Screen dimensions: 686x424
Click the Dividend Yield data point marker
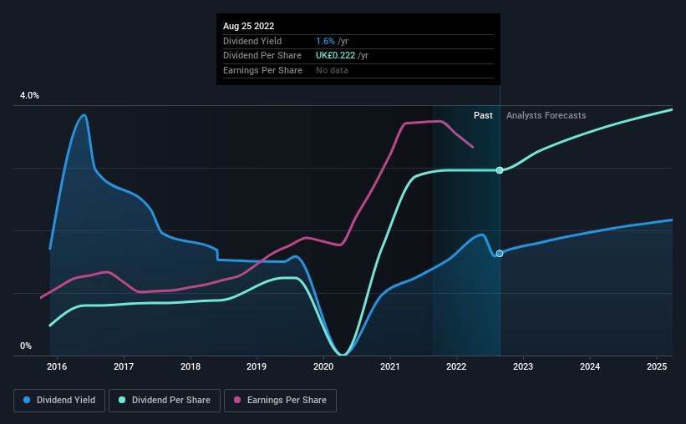coord(500,254)
